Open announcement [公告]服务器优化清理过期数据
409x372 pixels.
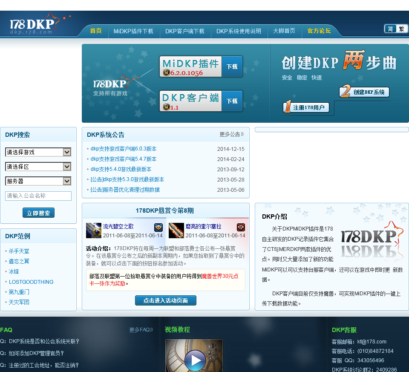pyautogui.click(x=125, y=190)
